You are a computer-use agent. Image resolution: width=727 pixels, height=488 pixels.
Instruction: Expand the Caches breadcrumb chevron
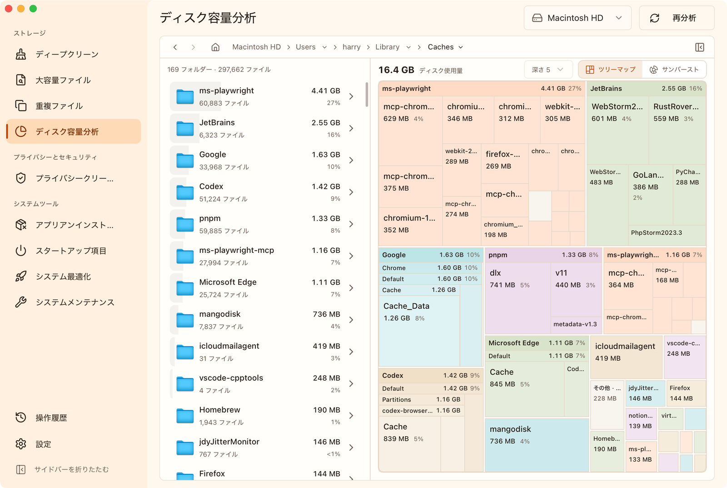[x=461, y=47]
